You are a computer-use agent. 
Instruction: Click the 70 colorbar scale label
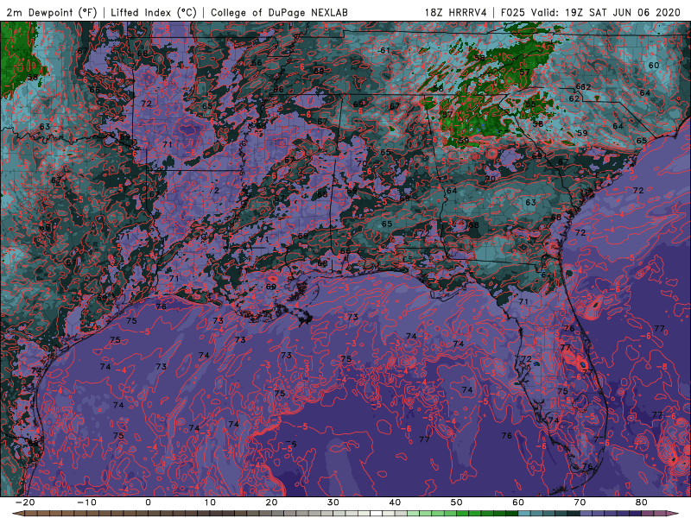[580, 502]
